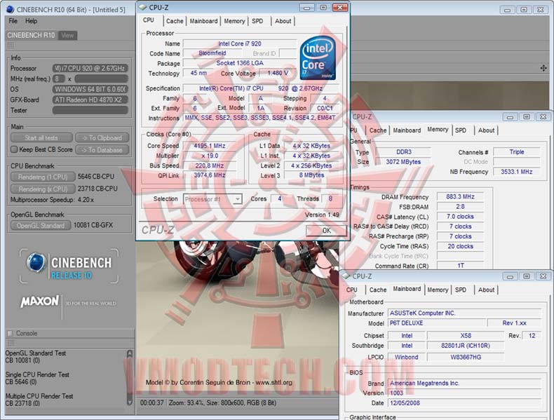Screen dimensions: 554x420
Task: Click the GFX-Board field ATI Radeon HD 4870 X2
Action: [90, 100]
